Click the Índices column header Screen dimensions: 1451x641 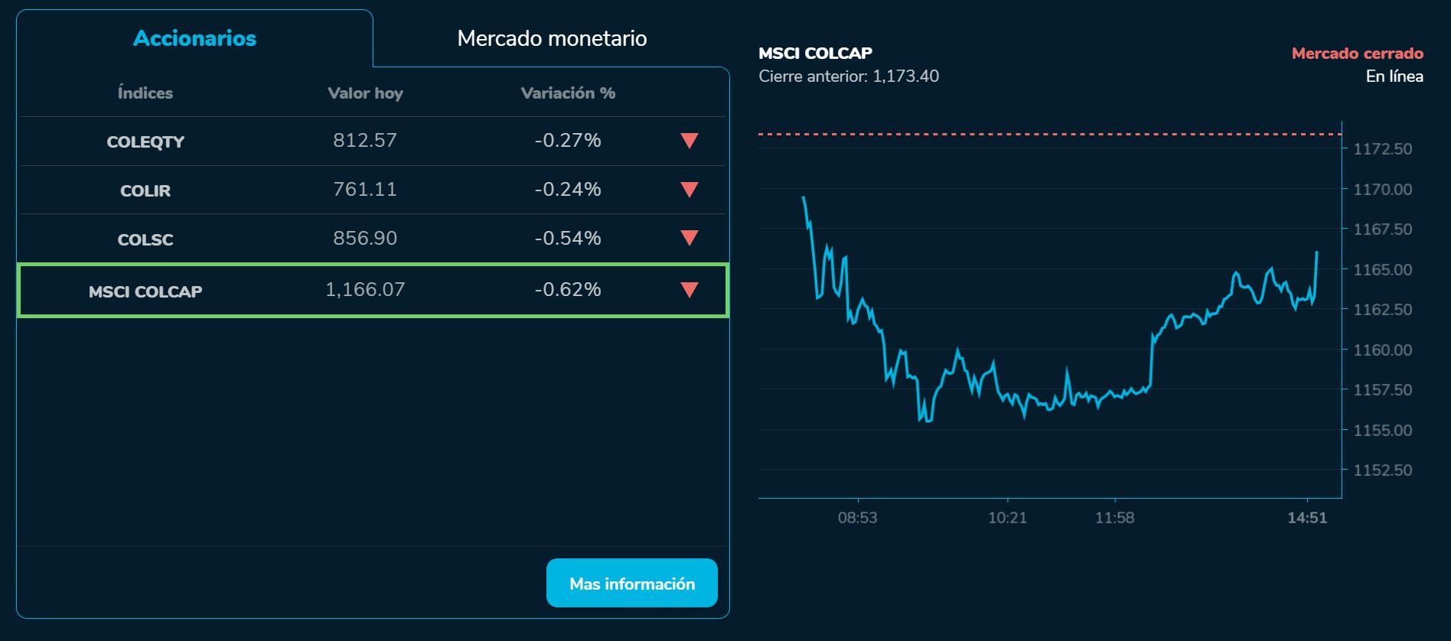tap(145, 93)
